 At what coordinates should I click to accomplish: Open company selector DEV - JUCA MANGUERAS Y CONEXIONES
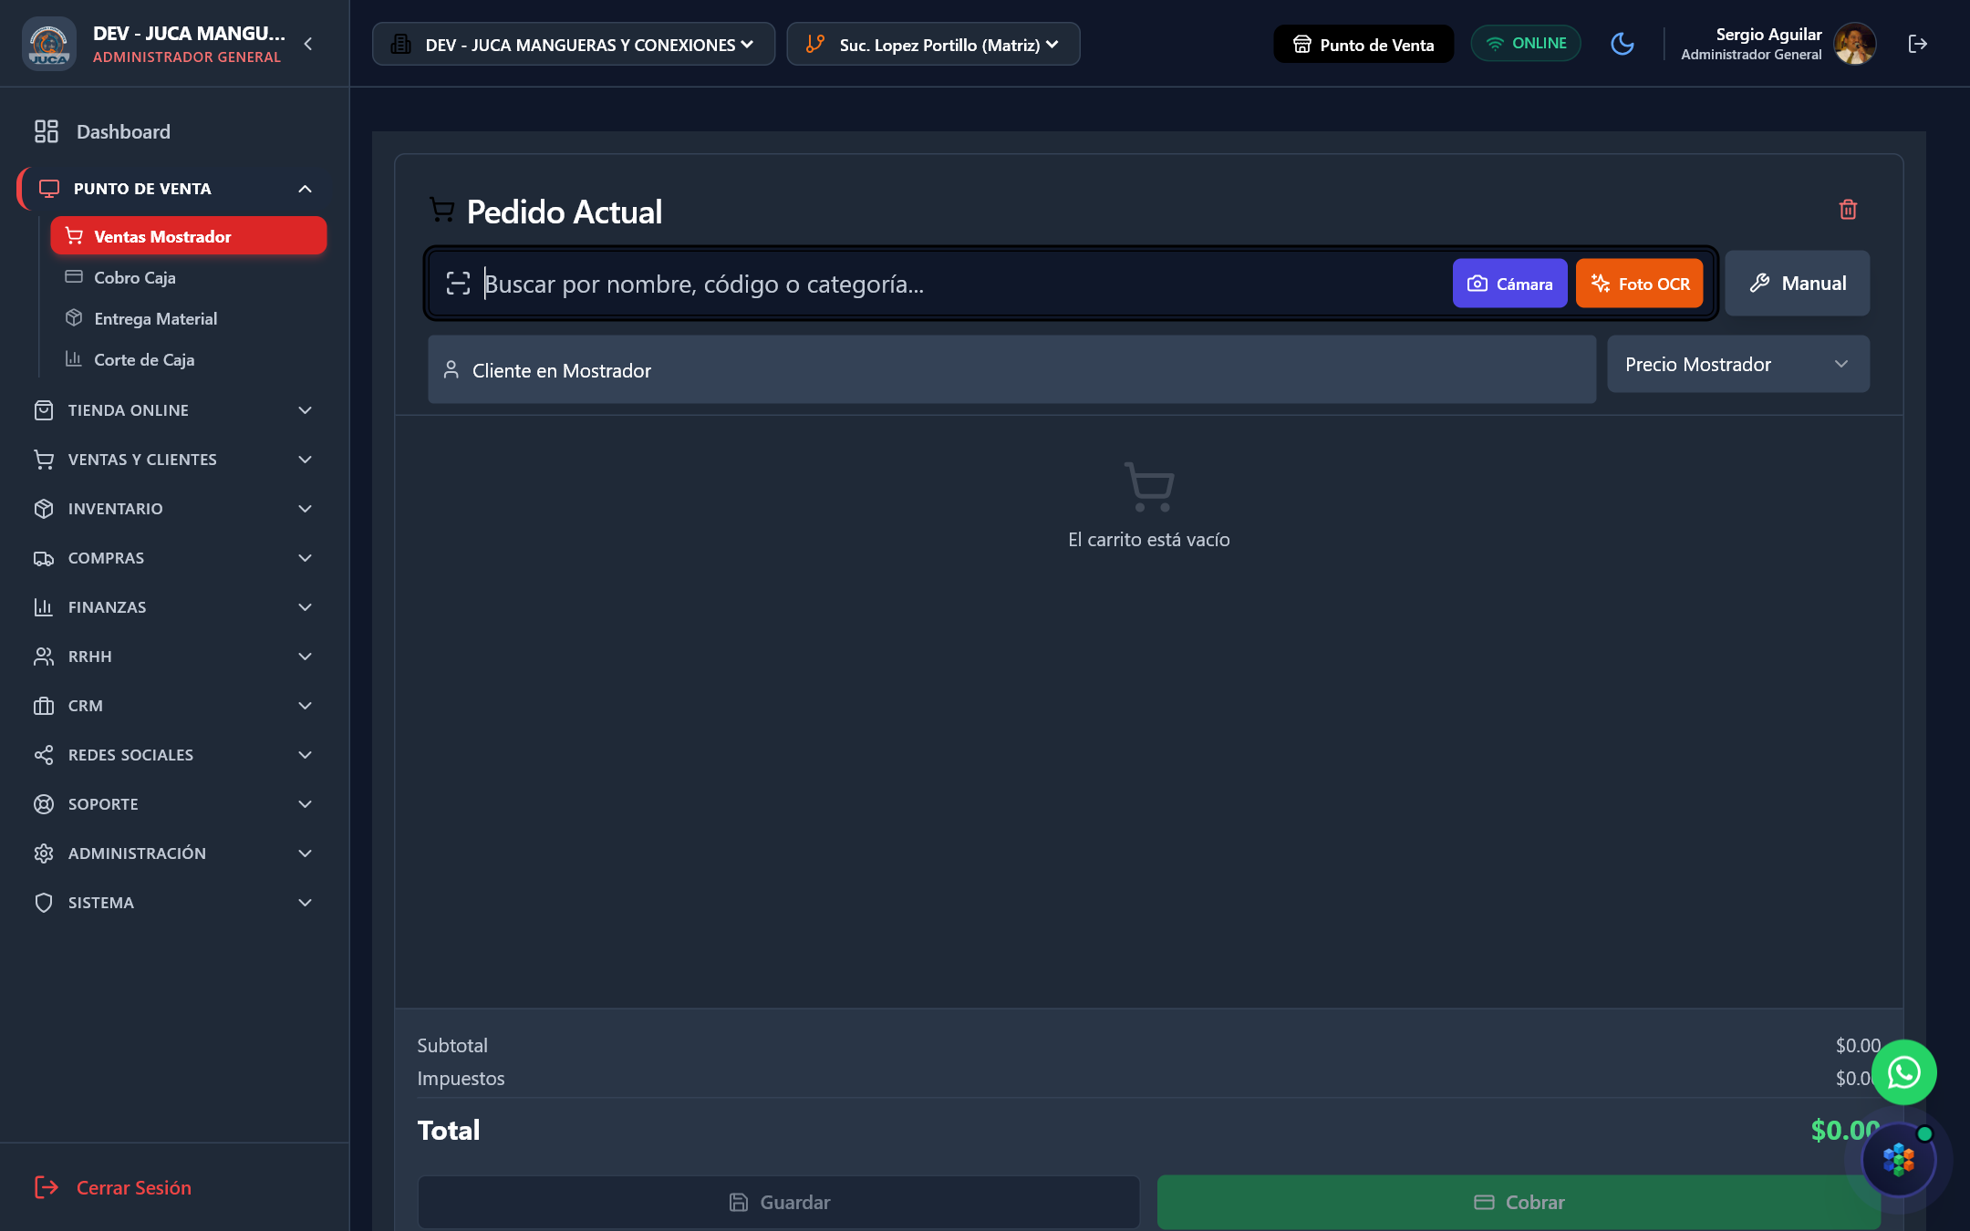coord(574,44)
